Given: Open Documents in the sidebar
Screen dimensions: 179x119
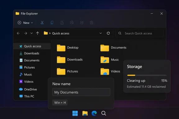Looking at the screenshot, I should pos(30,60).
